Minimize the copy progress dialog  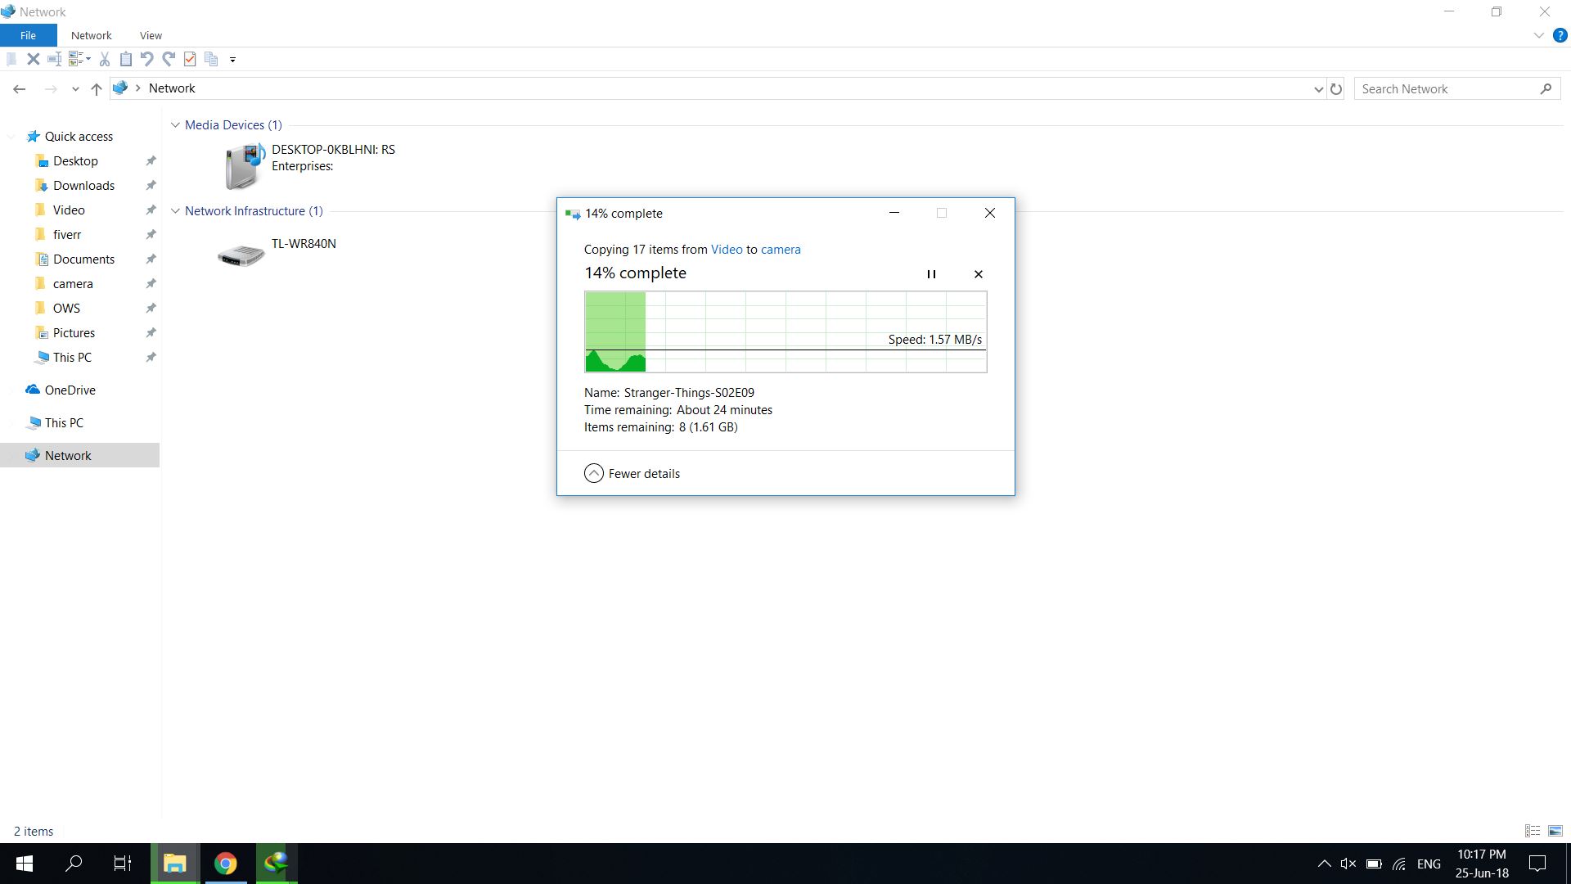[894, 213]
